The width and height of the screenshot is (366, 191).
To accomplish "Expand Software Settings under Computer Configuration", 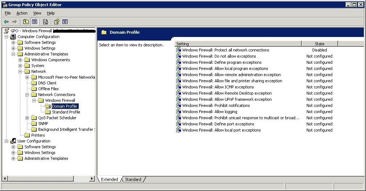I will pos(13,42).
